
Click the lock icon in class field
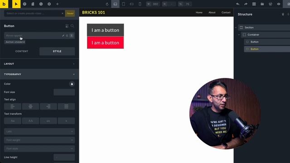click(x=67, y=35)
